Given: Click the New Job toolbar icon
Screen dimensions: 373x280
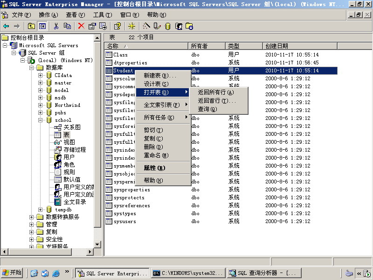Looking at the screenshot, I should point(189,26).
